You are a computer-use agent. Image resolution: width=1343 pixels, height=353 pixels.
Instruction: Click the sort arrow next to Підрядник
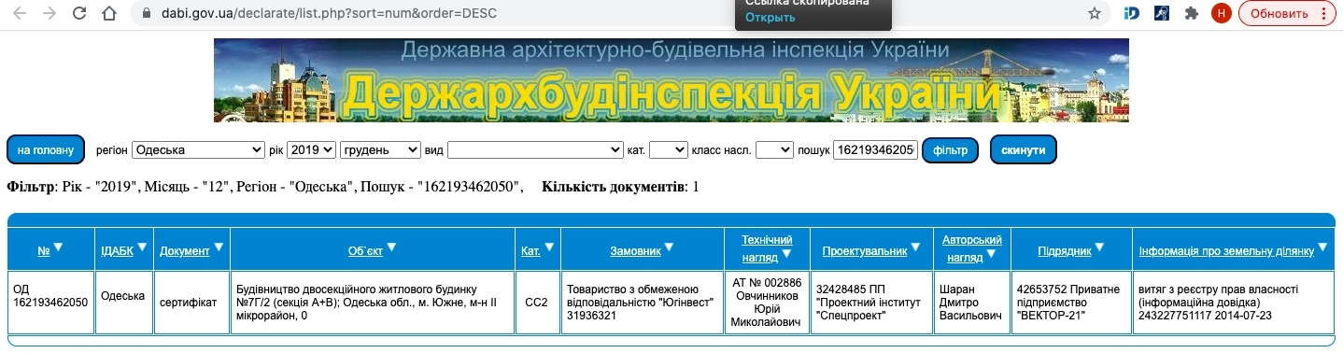click(x=1098, y=247)
